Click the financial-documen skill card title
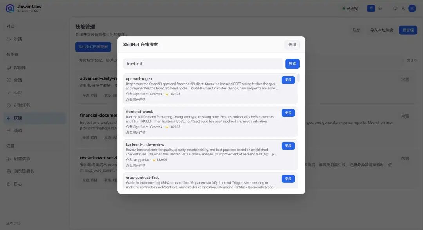 [x=99, y=116]
